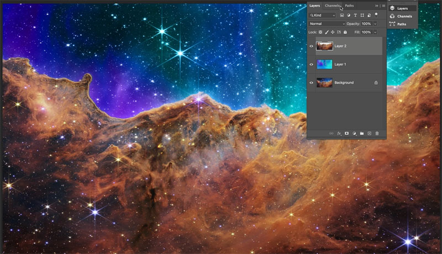Lock all padlock icon
Screen dimensions: 442x254
pyautogui.click(x=345, y=32)
